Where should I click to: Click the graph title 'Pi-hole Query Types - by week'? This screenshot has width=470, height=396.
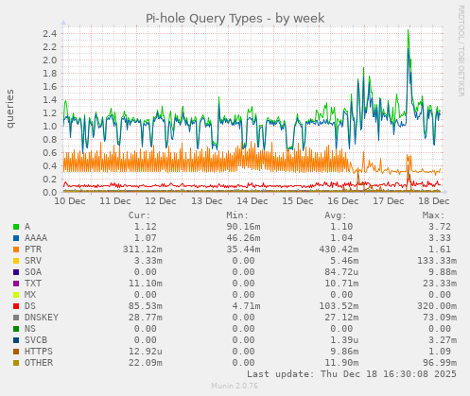point(235,18)
